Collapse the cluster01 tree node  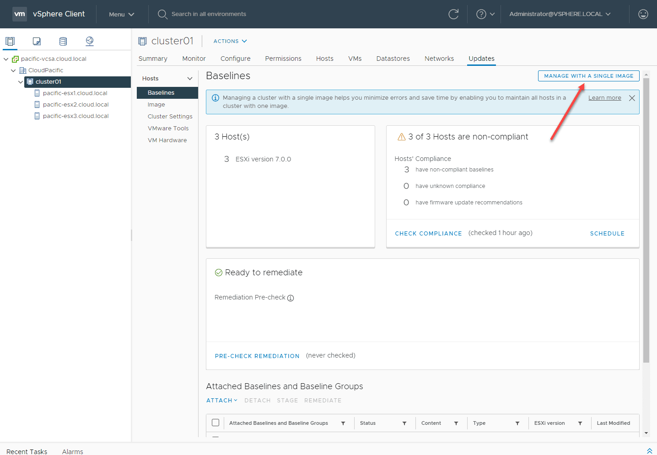(21, 82)
